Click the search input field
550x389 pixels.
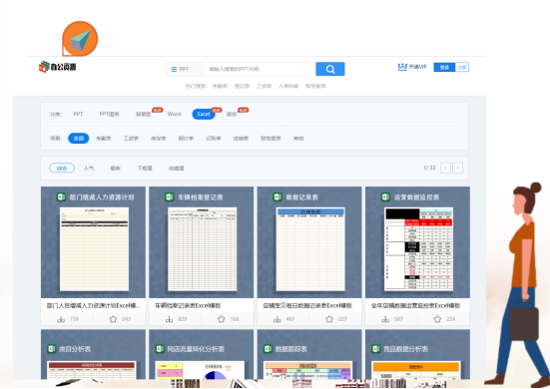[260, 70]
